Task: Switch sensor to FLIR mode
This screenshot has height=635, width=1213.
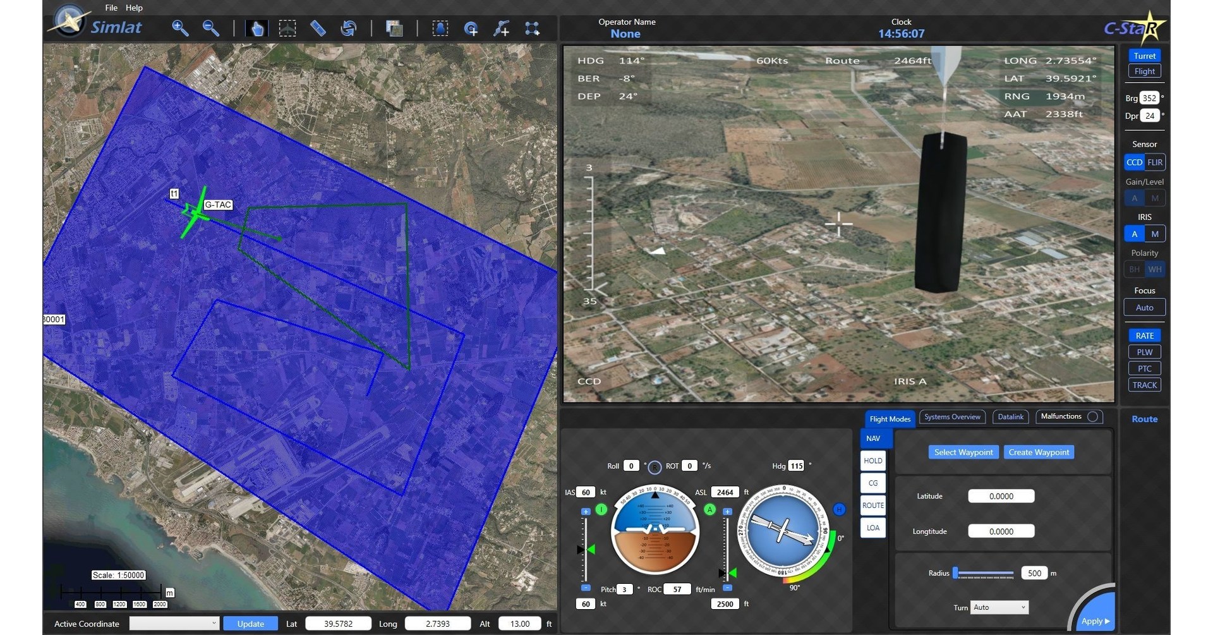Action: pyautogui.click(x=1156, y=162)
